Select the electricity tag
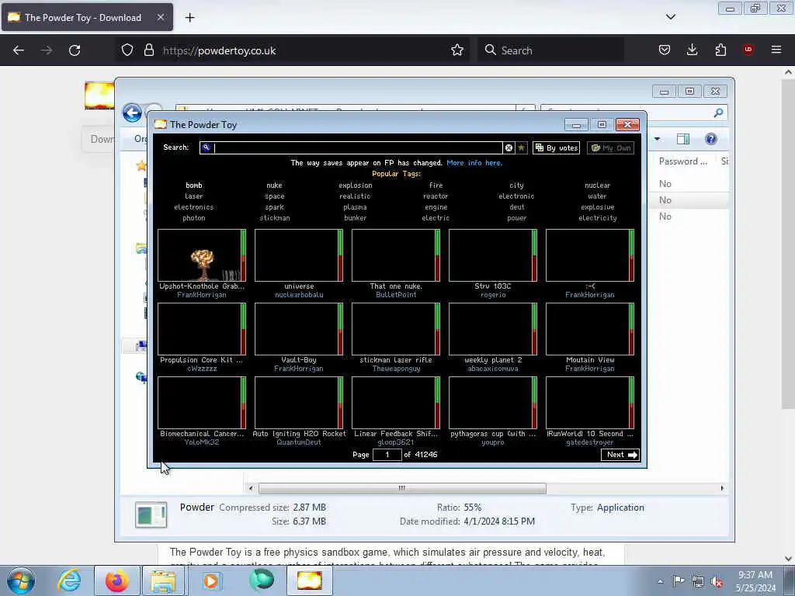 click(x=597, y=218)
